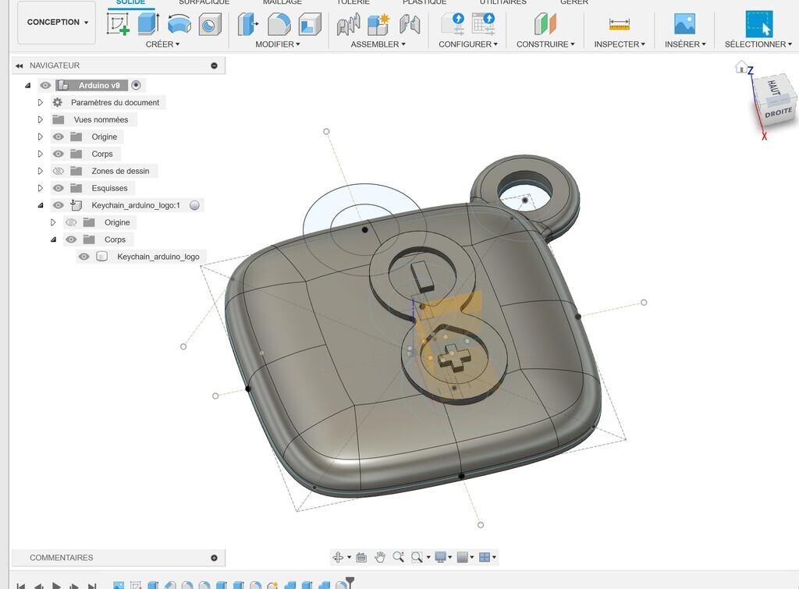Select the Pan hand tool

coord(380,557)
